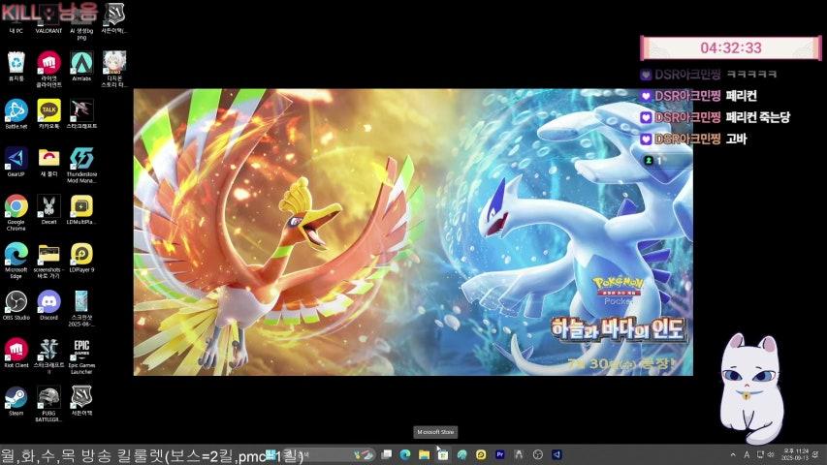This screenshot has height=465, width=827.
Task: Open Microsoft Edge desktop shortcut
Action: 16,260
